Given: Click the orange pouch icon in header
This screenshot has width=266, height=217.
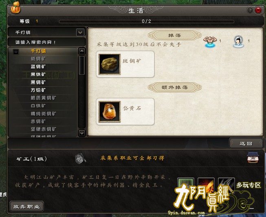Looking at the screenshot, I should pyautogui.click(x=15, y=8).
